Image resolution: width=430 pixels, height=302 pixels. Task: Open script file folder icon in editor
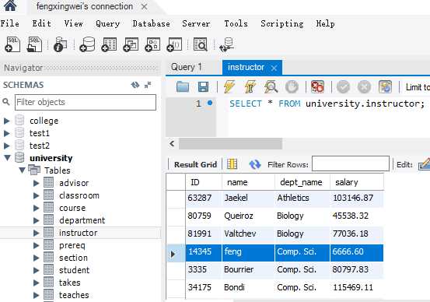183,87
